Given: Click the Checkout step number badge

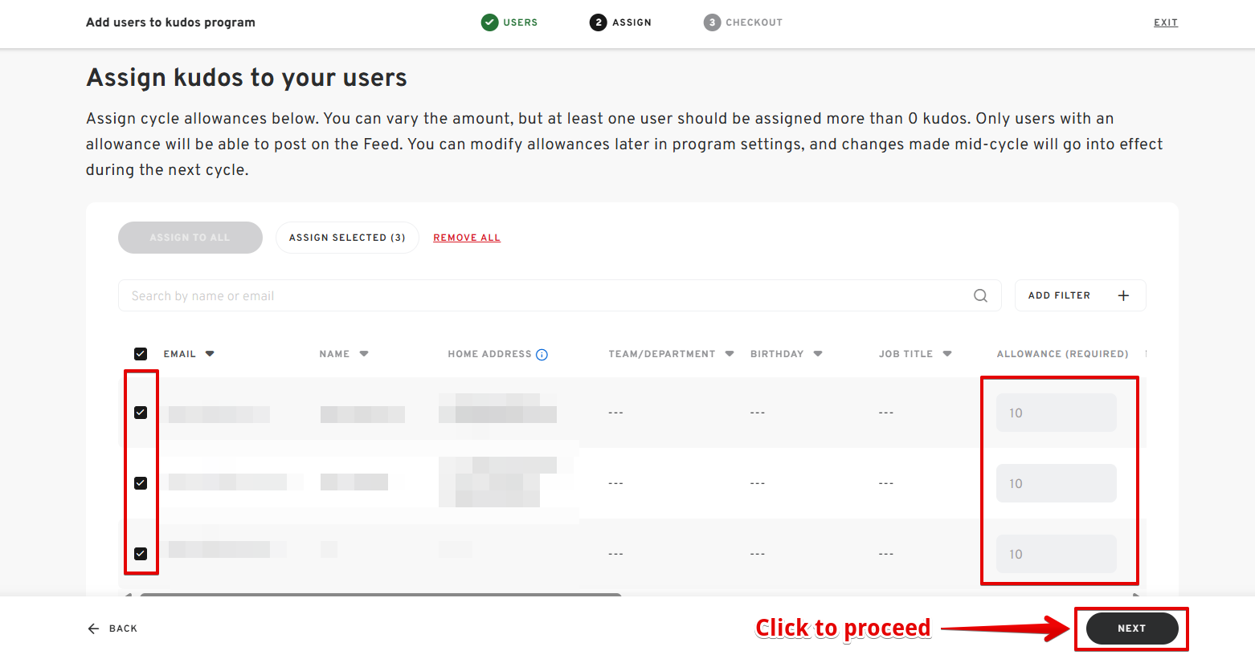Looking at the screenshot, I should tap(712, 22).
